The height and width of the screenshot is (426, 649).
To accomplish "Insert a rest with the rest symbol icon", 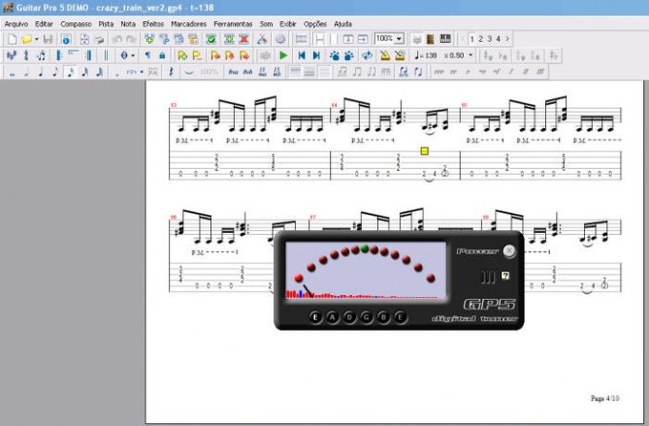I will click(x=171, y=72).
